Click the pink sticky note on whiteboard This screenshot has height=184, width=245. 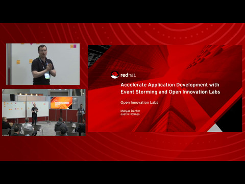(75, 46)
